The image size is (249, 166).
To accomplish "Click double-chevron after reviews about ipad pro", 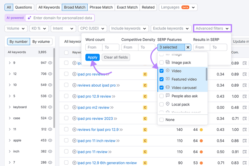I will pyautogui.click(x=118, y=85).
